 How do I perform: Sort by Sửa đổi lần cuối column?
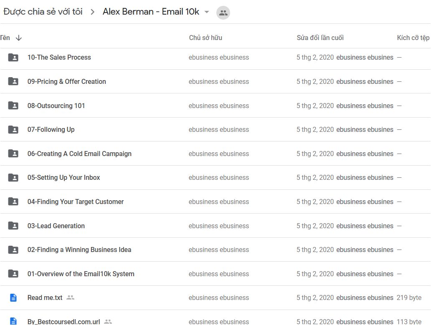(x=320, y=38)
